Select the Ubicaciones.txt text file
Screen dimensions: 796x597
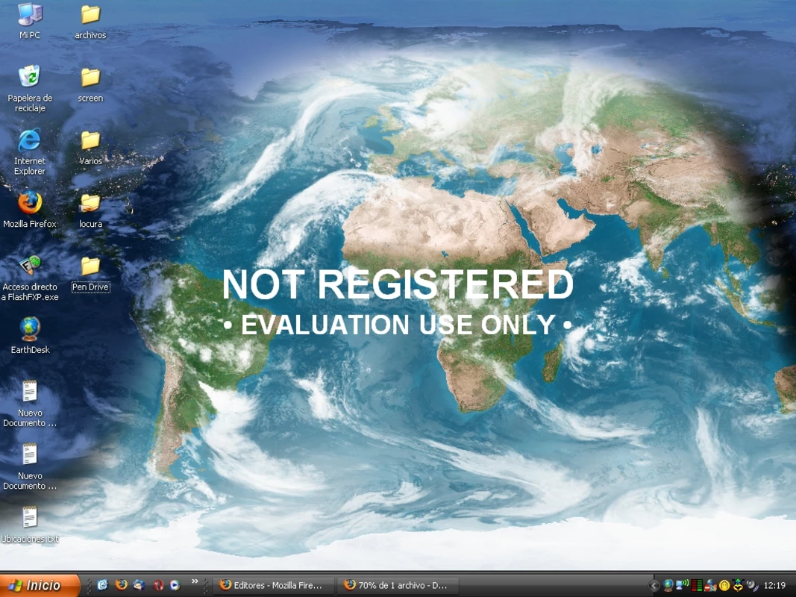(x=30, y=525)
